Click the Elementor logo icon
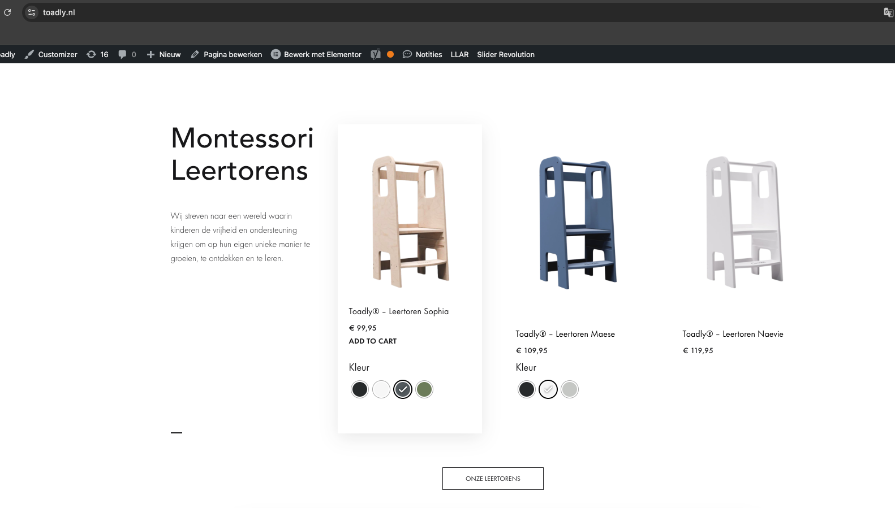 click(x=276, y=54)
